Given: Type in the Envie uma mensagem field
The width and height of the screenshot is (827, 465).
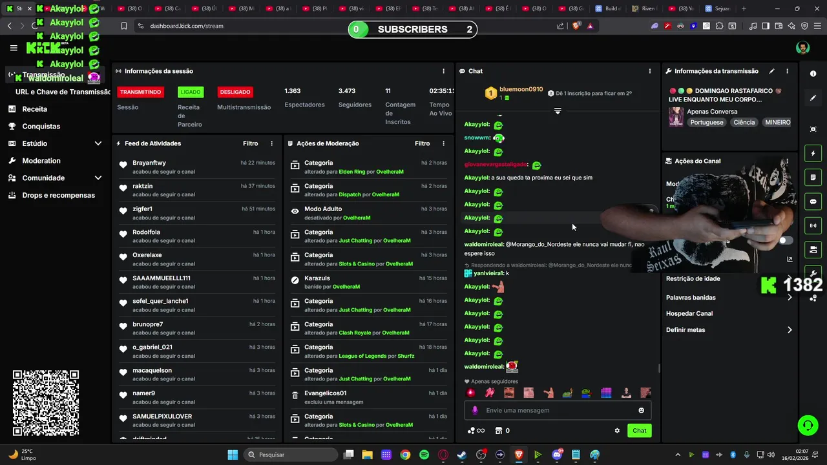Looking at the screenshot, I should [558, 410].
